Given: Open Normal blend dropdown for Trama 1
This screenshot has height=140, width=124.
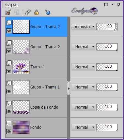Looking at the screenshot, I should click(83, 67).
